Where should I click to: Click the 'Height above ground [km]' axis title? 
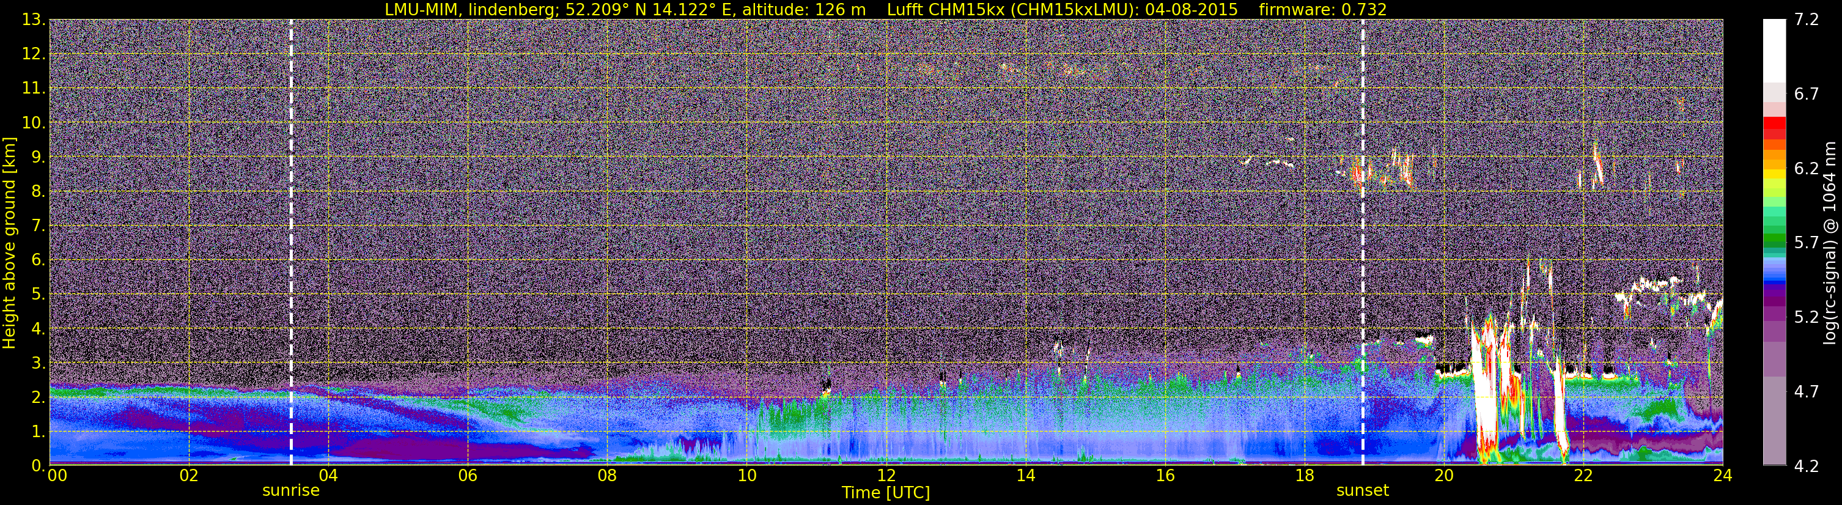pyautogui.click(x=9, y=243)
